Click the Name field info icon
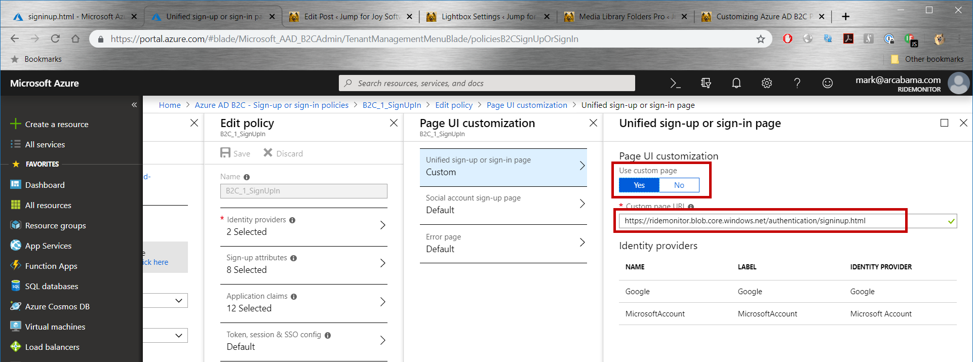Screen dimensions: 973x362 point(247,177)
